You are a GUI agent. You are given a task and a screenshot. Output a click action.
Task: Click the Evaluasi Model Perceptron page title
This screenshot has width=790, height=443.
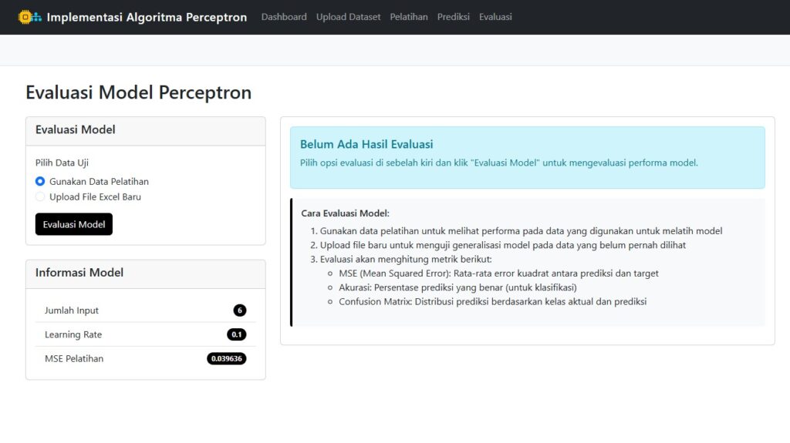tap(139, 92)
